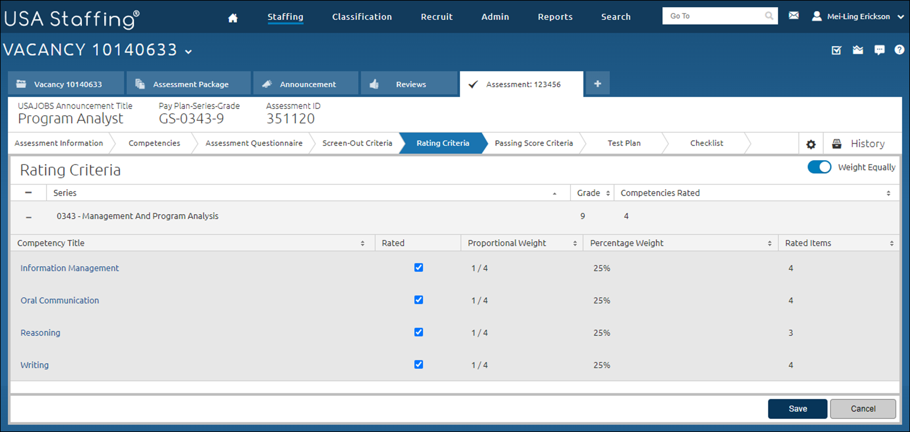910x432 pixels.
Task: Go to Assessment Information step
Action: pyautogui.click(x=59, y=143)
